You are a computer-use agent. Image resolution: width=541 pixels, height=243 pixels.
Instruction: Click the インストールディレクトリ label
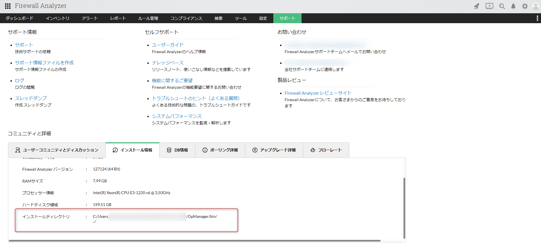(x=46, y=217)
